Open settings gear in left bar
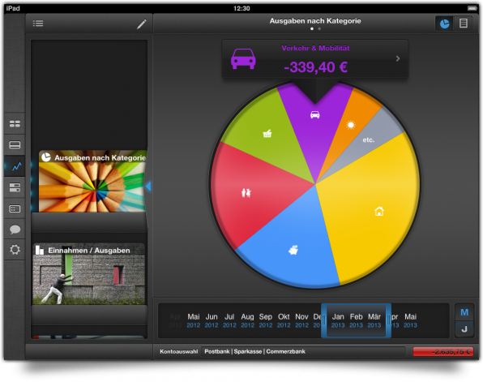 click(x=15, y=250)
